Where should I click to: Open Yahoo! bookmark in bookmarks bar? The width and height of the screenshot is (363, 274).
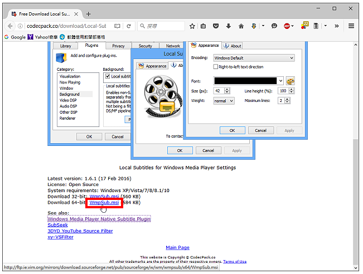[42, 37]
